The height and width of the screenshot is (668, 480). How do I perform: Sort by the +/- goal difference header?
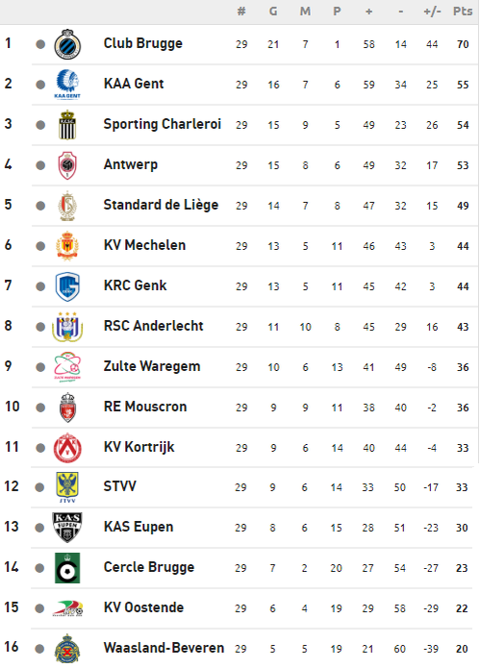click(432, 12)
